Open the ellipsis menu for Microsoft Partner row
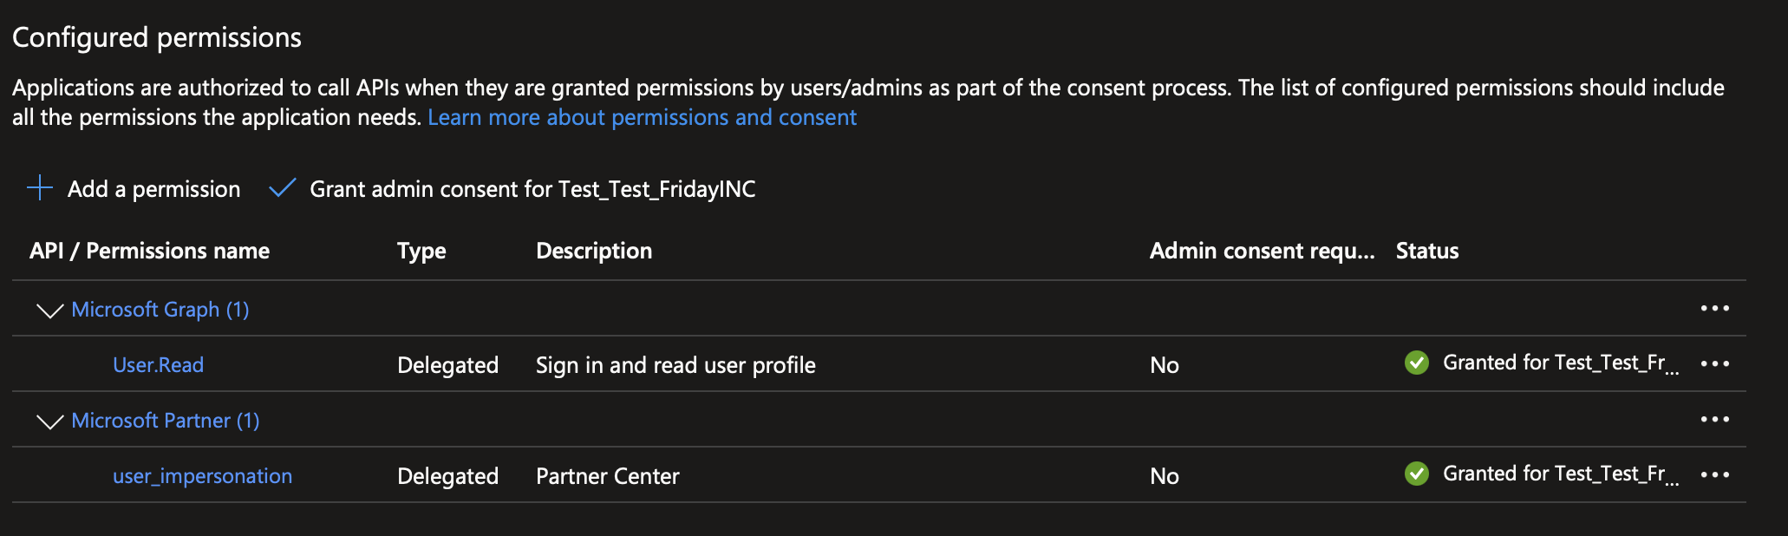The image size is (1788, 536). (1714, 420)
